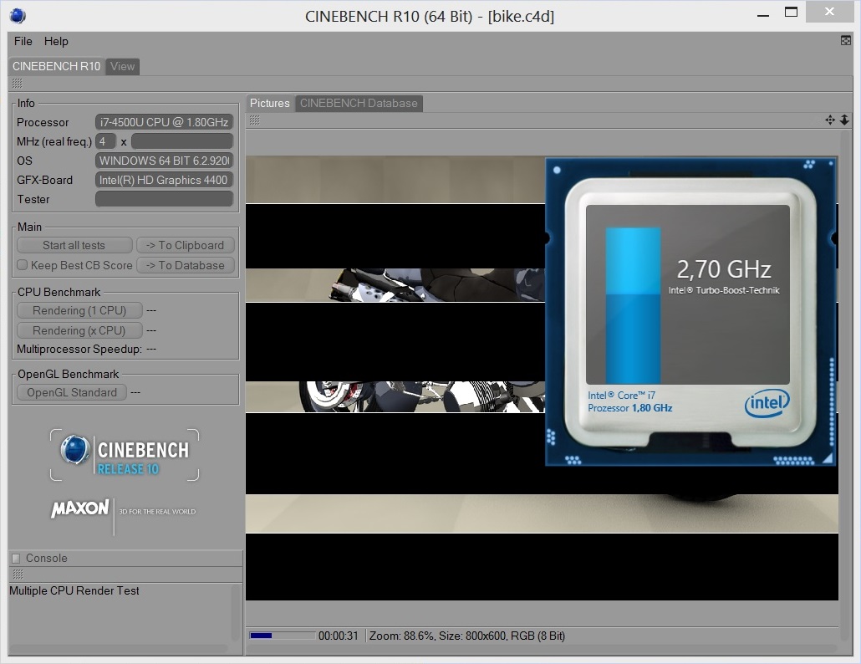This screenshot has width=861, height=664.
Task: Start Rendering (x CPU) test
Action: point(79,330)
